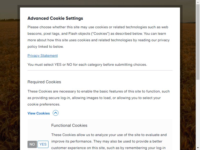Click the Advanced Cookie Settings heading

point(55,18)
